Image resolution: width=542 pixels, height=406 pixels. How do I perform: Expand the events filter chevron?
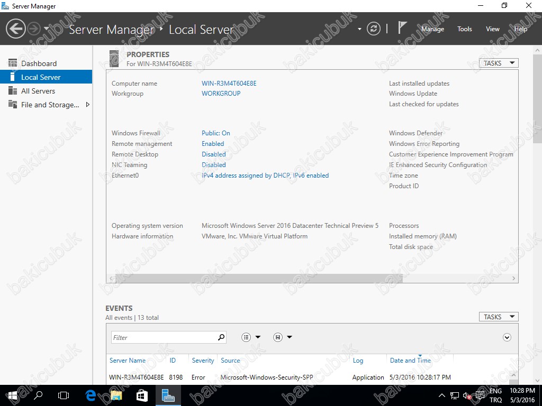point(507,338)
